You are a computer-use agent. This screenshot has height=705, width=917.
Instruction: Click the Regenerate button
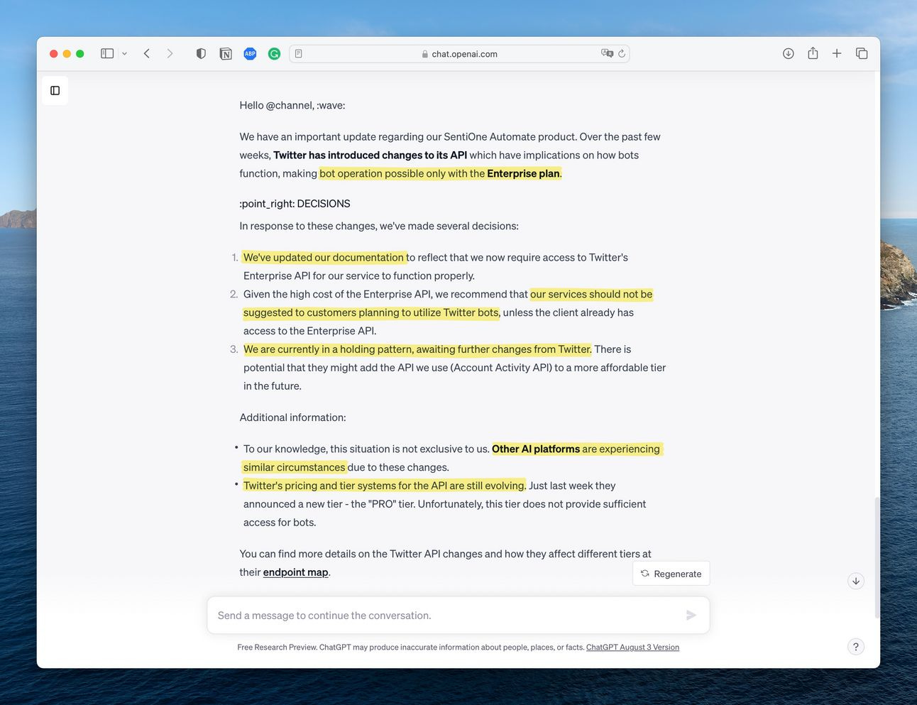coord(671,574)
